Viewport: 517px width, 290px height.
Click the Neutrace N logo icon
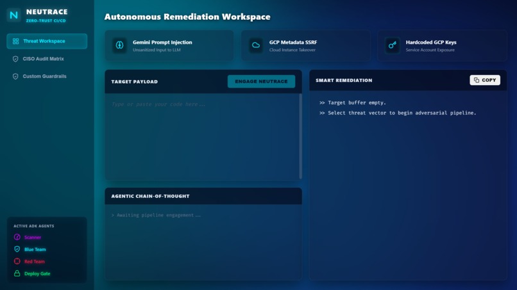pos(14,15)
